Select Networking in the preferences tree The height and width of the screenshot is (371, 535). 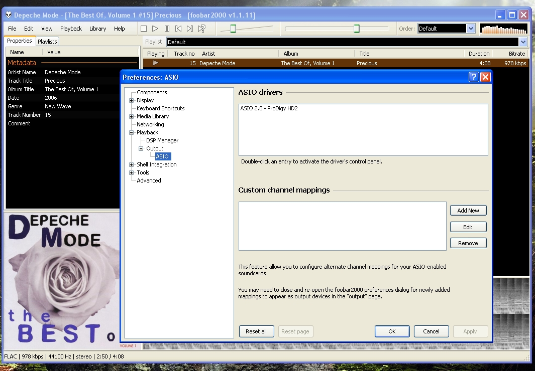151,124
